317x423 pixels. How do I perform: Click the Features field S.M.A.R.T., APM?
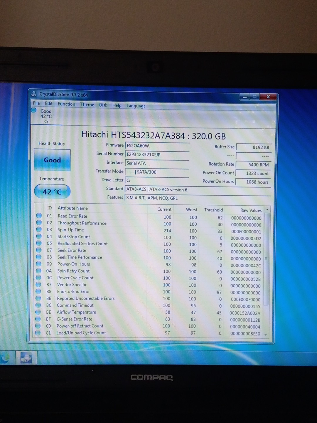[x=198, y=198]
